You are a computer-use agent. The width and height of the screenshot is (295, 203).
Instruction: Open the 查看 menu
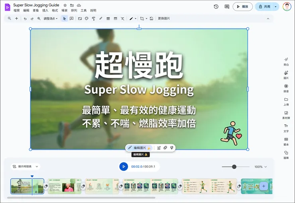(36, 10)
